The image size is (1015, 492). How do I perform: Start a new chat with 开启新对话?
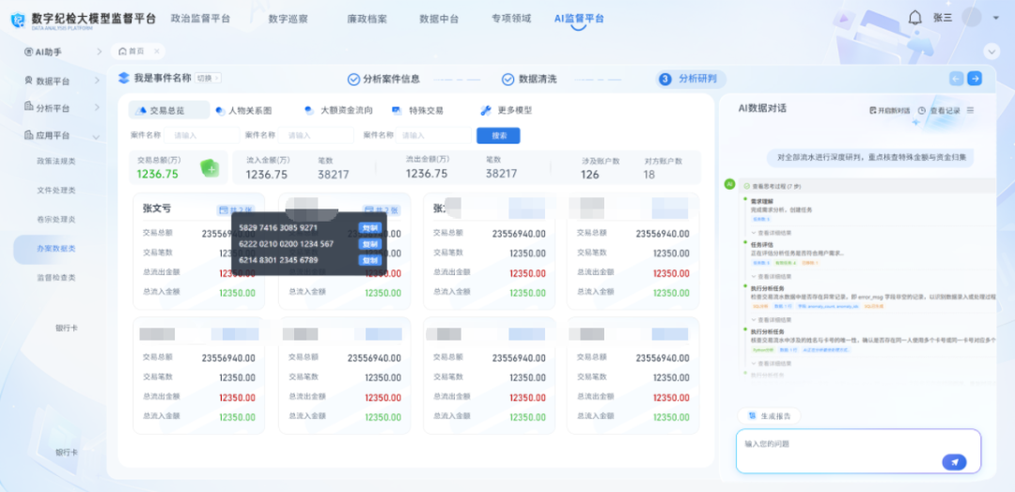pos(891,111)
